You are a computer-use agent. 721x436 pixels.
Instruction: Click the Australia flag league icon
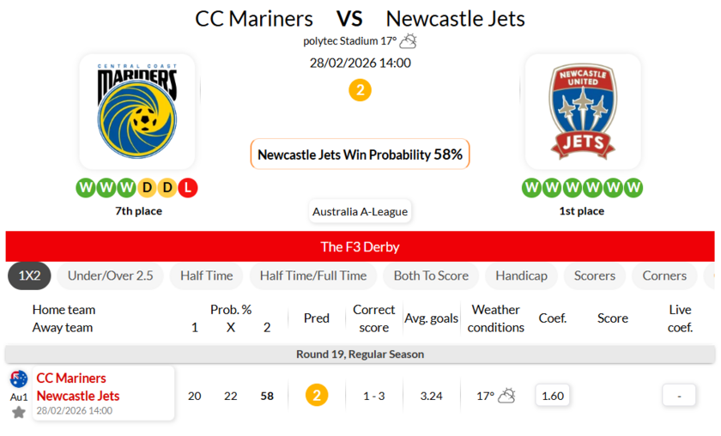[18, 378]
